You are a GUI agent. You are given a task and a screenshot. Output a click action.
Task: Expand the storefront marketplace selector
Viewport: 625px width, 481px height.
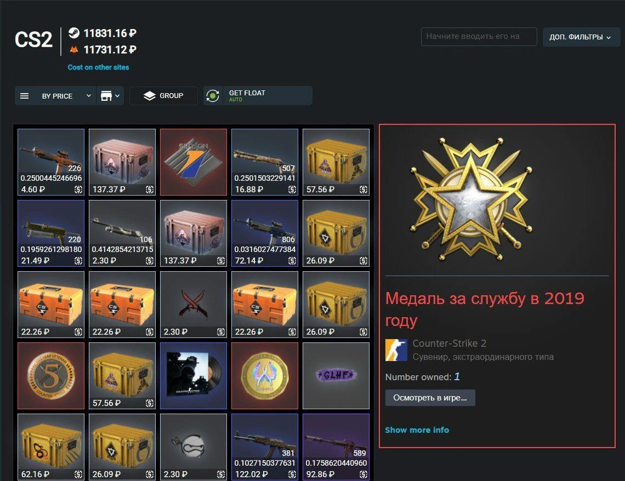tap(110, 96)
